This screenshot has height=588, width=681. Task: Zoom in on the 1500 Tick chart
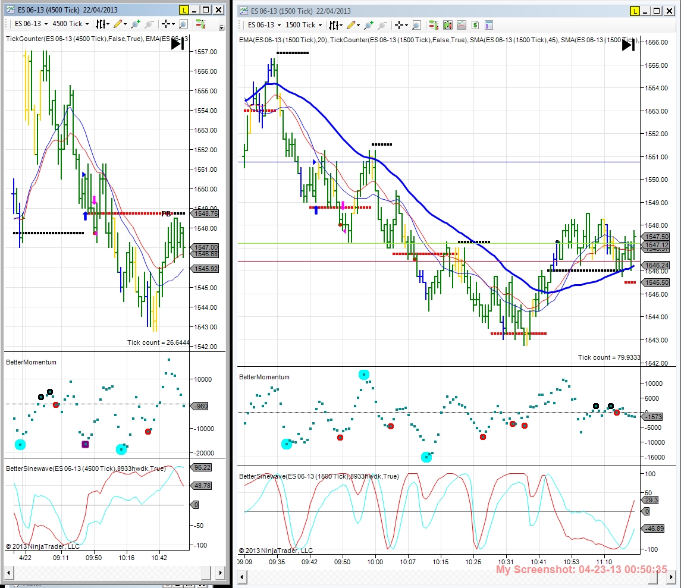click(x=369, y=25)
